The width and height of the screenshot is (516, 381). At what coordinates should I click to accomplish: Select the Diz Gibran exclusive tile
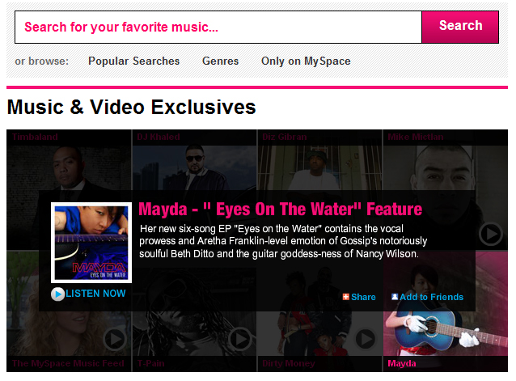point(319,160)
